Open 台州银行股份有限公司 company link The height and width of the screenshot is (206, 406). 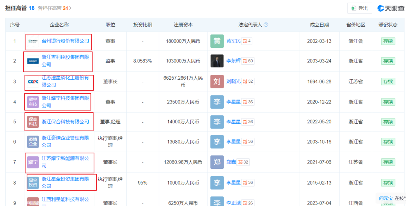(x=65, y=41)
